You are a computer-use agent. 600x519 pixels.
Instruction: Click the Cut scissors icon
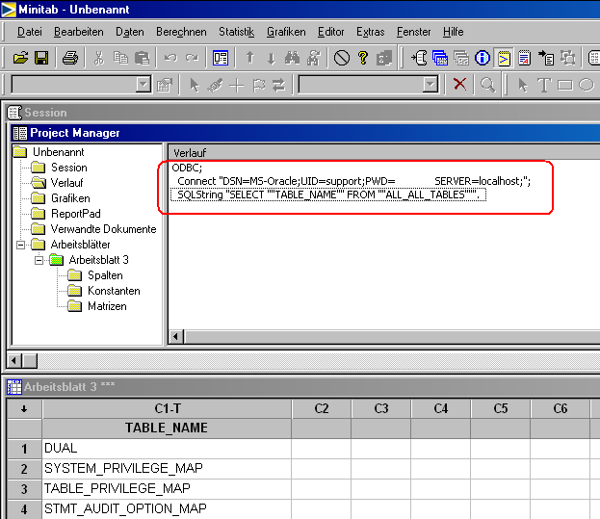[99, 58]
